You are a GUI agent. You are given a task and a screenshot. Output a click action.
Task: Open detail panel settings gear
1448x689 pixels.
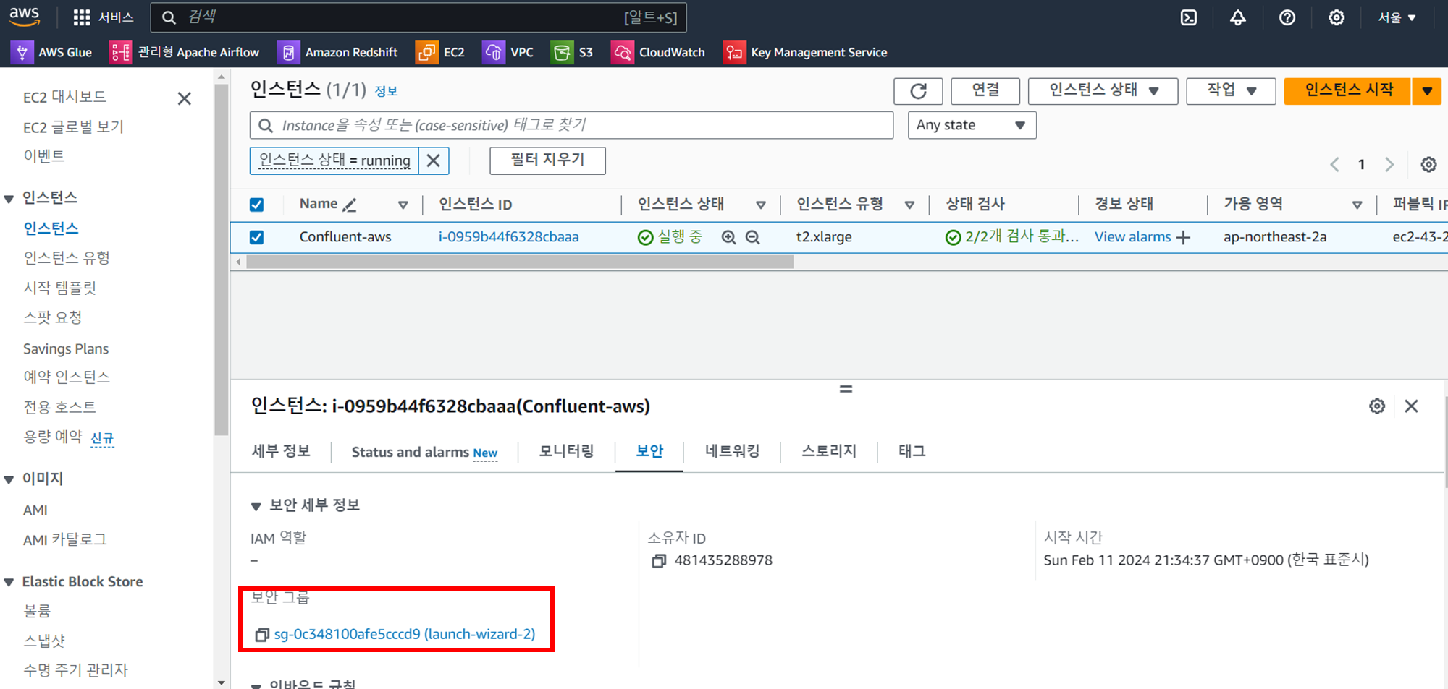(x=1377, y=406)
